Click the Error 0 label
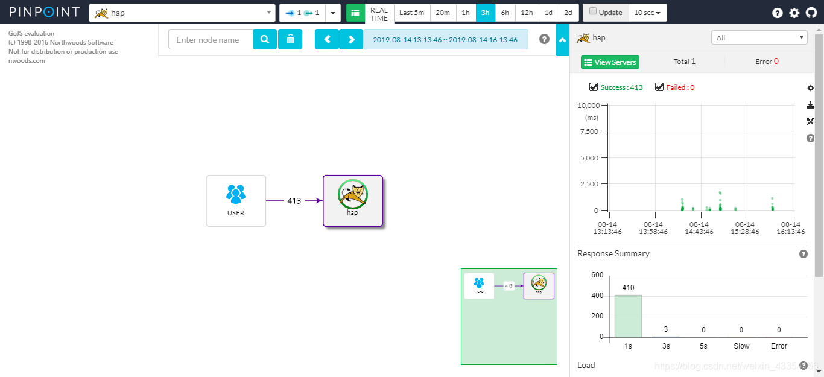824x377 pixels. coord(767,62)
